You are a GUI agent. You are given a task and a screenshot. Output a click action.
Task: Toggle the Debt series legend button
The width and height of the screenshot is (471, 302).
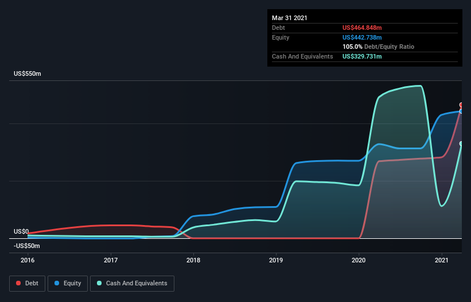28,284
